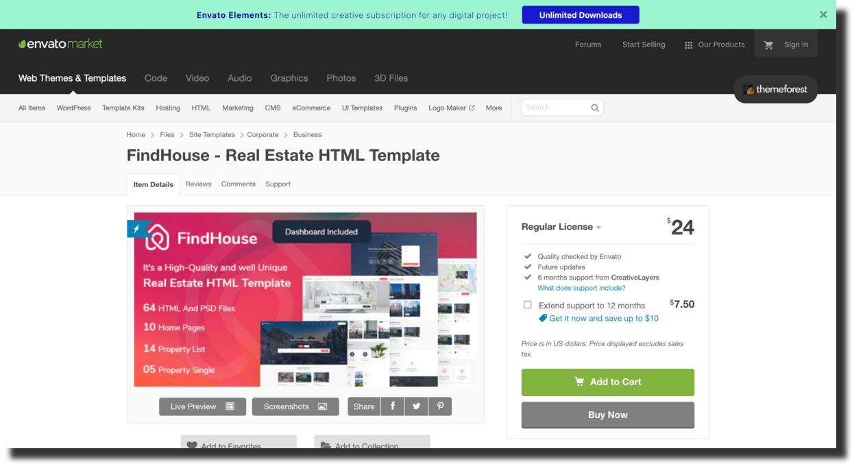Click the Unlimited Downloads button

click(x=581, y=15)
